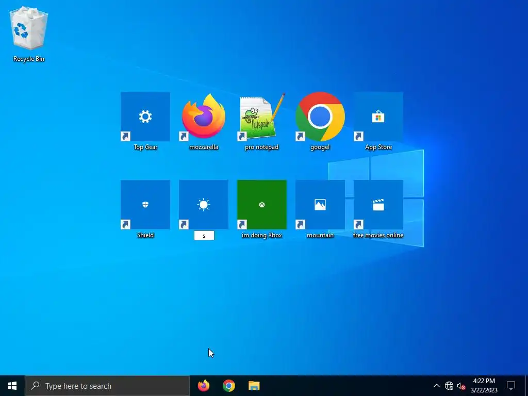Click the muted volume tray icon
The width and height of the screenshot is (528, 396).
(x=461, y=386)
